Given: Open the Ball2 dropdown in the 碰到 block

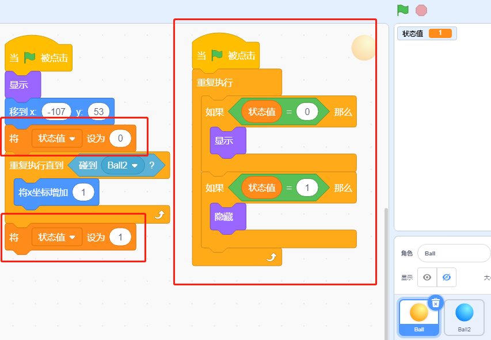Looking at the screenshot, I should 123,165.
